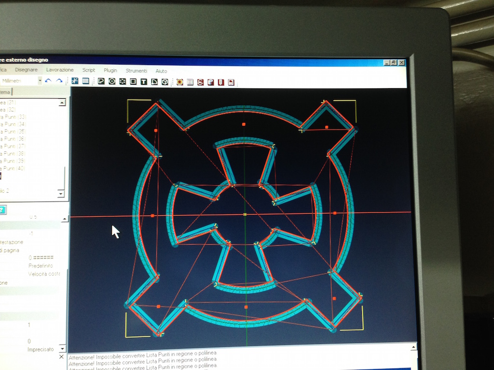Viewport: 494px width, 370px height.
Task: Click the pale sheet machining icon
Action: [x=190, y=82]
